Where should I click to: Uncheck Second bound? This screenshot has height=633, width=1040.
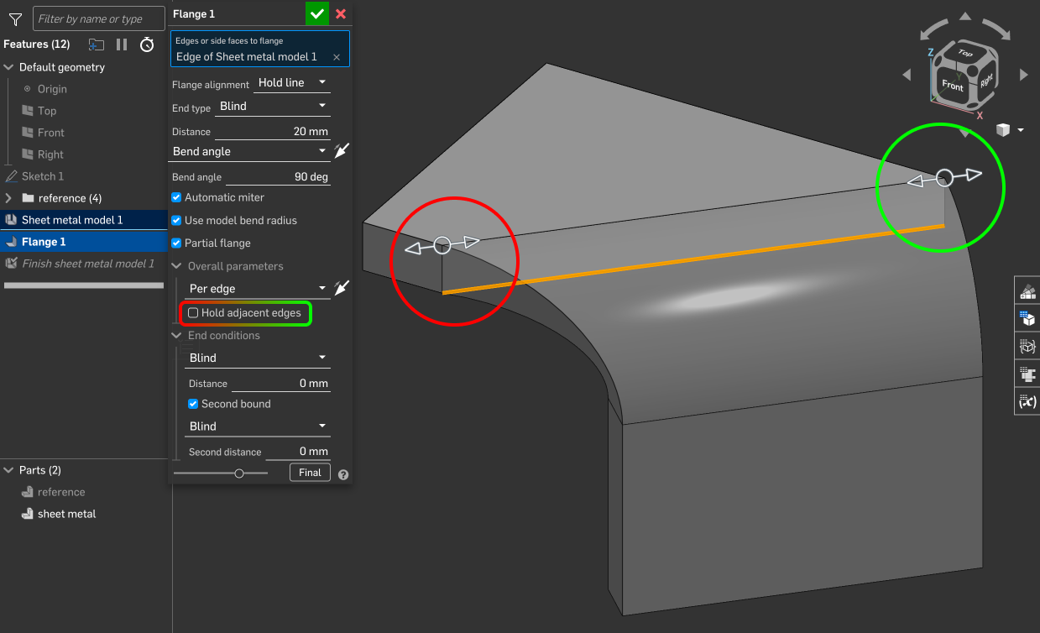(x=193, y=404)
